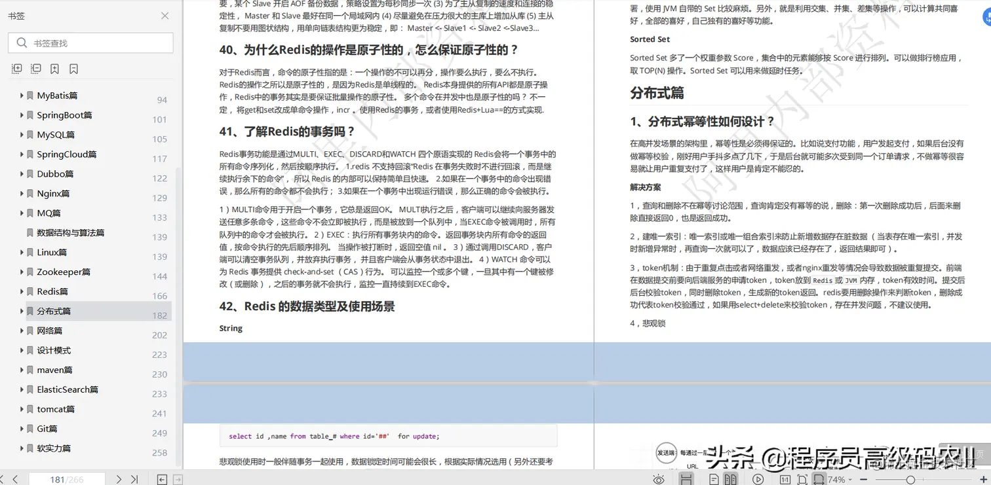Click the zoom slider handle
Image resolution: width=991 pixels, height=485 pixels.
pyautogui.click(x=910, y=480)
